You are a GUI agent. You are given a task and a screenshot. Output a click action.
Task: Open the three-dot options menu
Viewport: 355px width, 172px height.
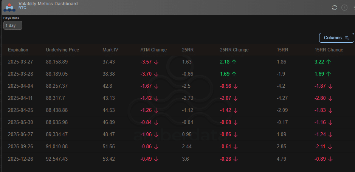coord(352,8)
